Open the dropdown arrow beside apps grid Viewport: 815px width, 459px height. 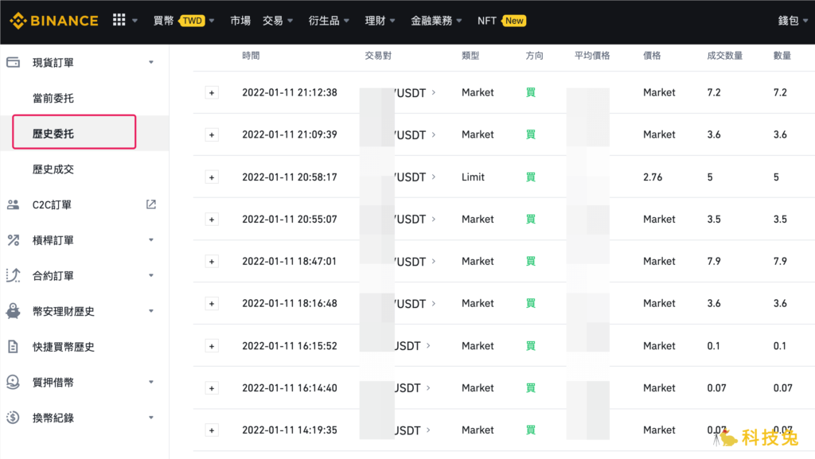(x=135, y=21)
